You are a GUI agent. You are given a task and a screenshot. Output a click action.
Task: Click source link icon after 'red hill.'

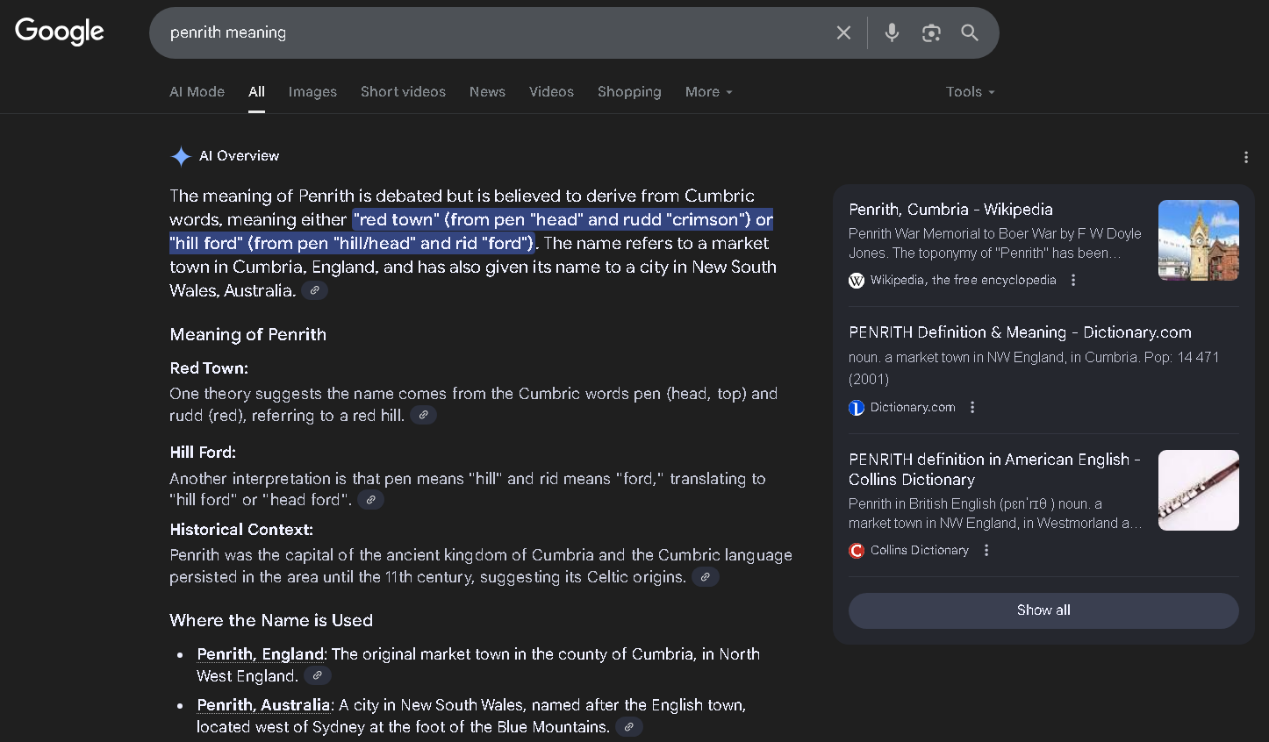click(423, 416)
